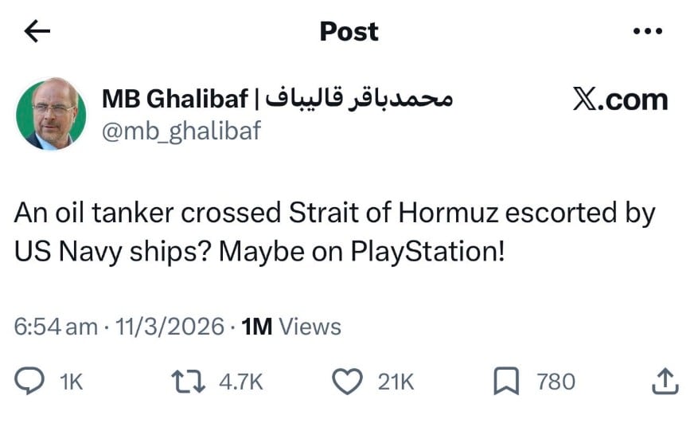This screenshot has height=435, width=698.
Task: Tap the reply speech bubble icon
Action: 30,382
